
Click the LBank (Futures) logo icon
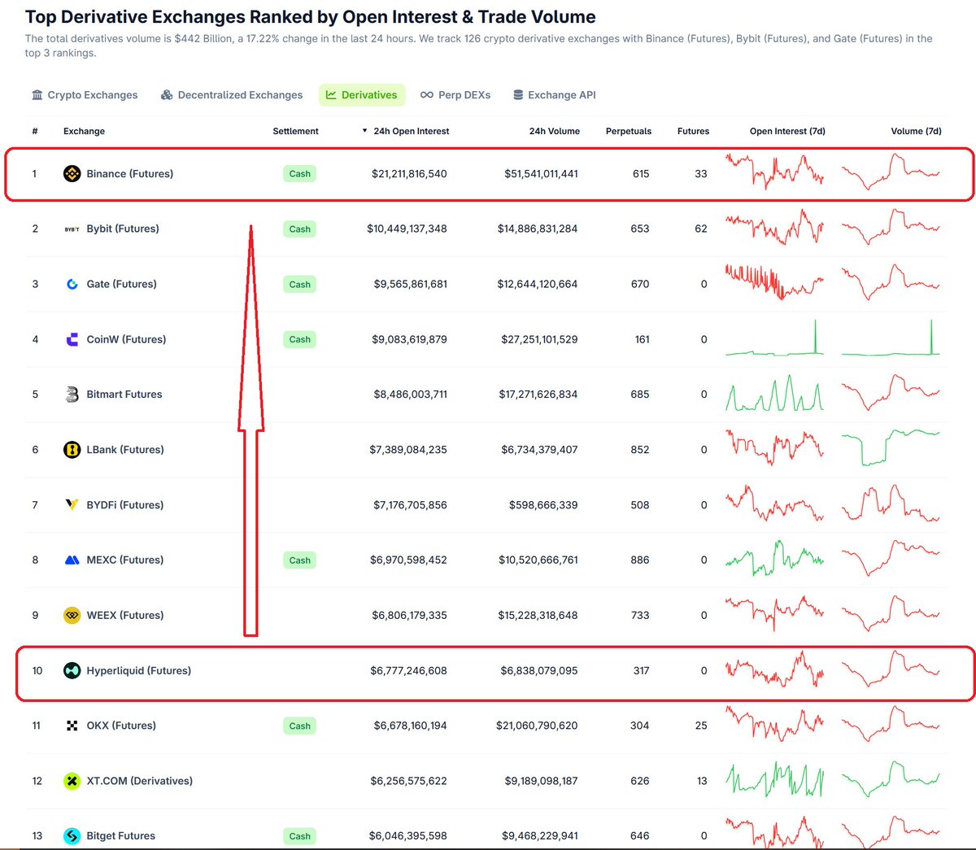coord(72,450)
